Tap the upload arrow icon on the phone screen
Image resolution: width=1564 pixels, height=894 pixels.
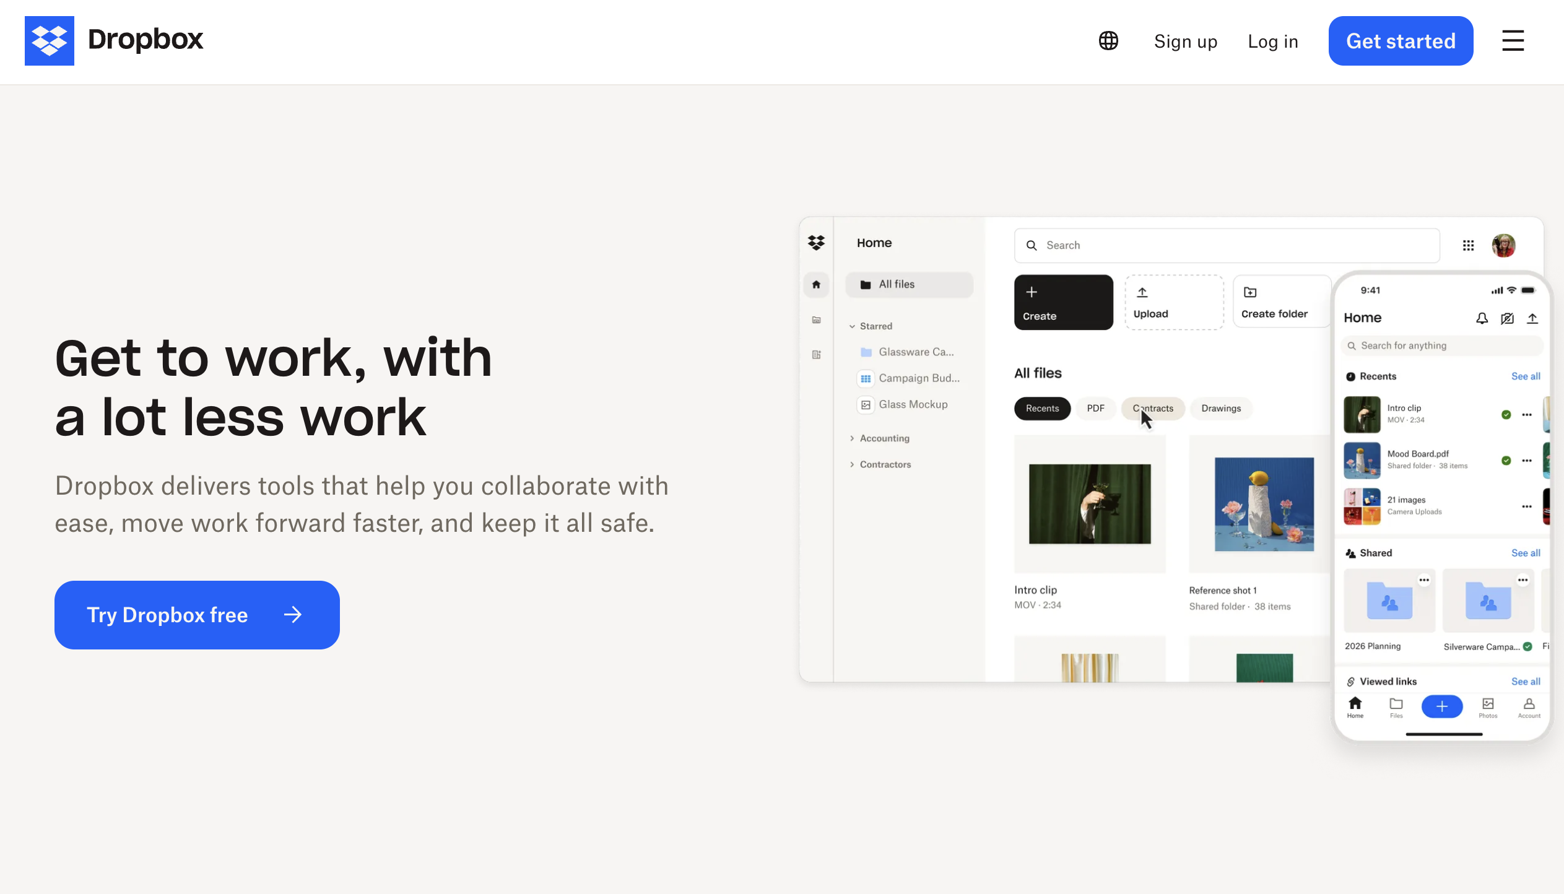point(1532,318)
